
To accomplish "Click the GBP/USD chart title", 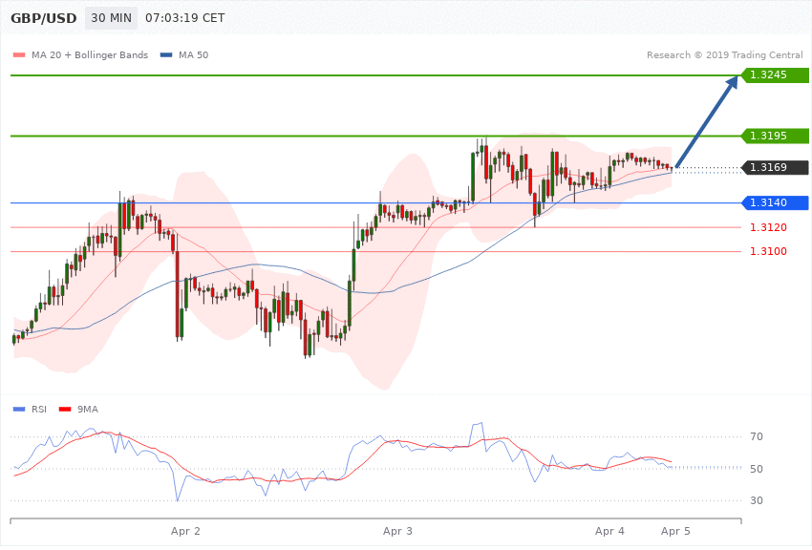I will pos(44,18).
